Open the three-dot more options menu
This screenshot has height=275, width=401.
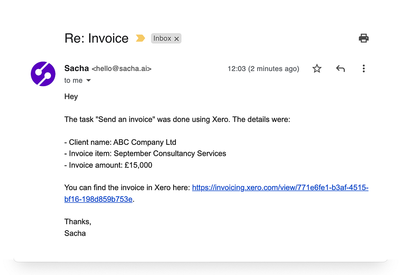click(363, 68)
